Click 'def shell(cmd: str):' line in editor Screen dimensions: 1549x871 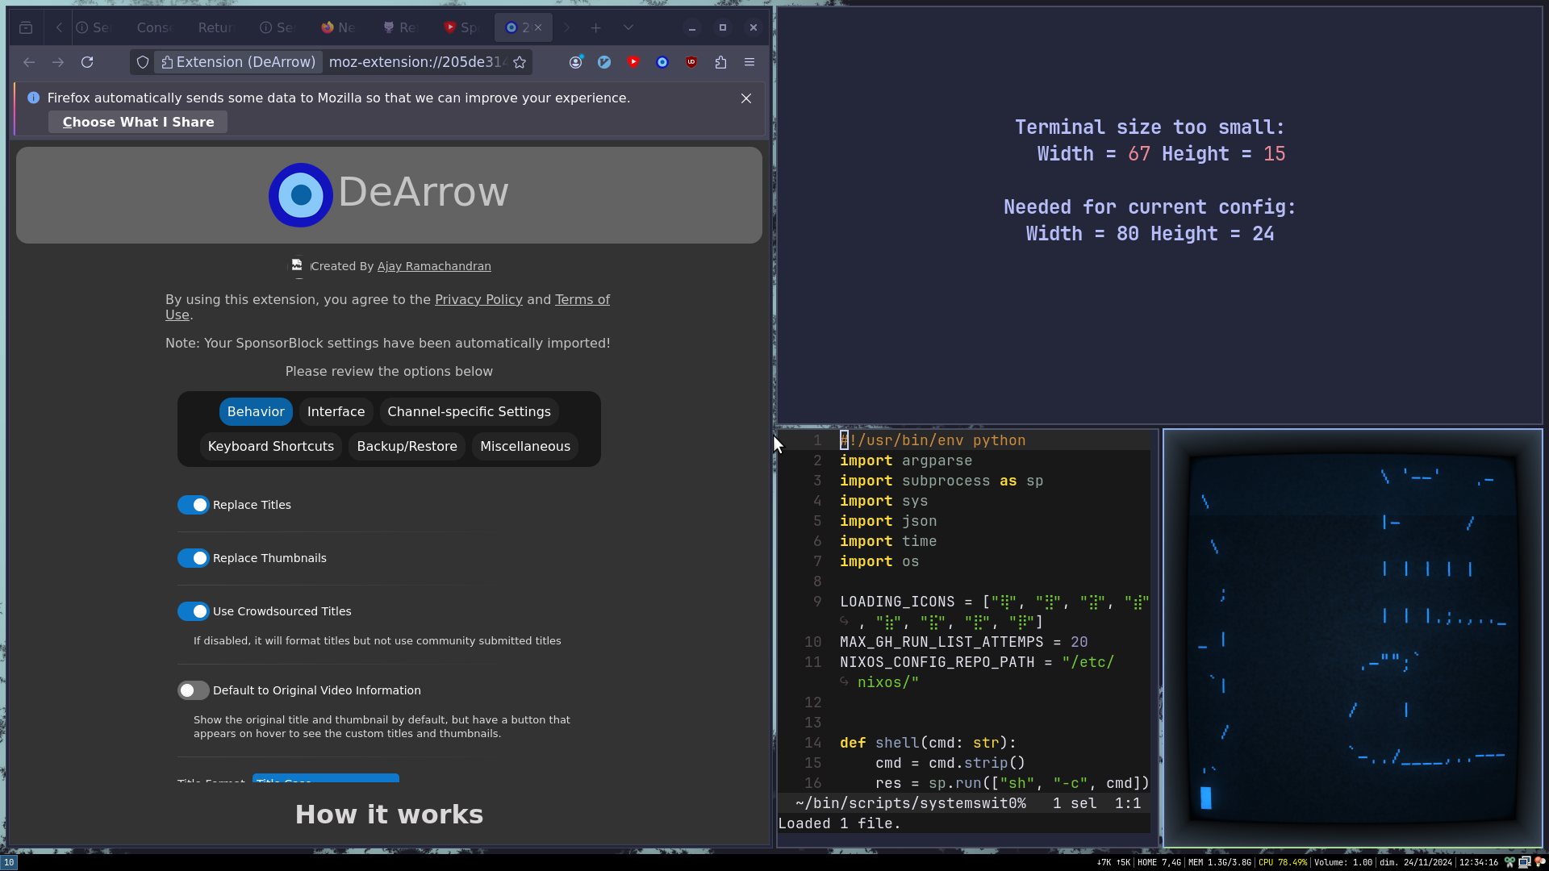click(x=929, y=743)
